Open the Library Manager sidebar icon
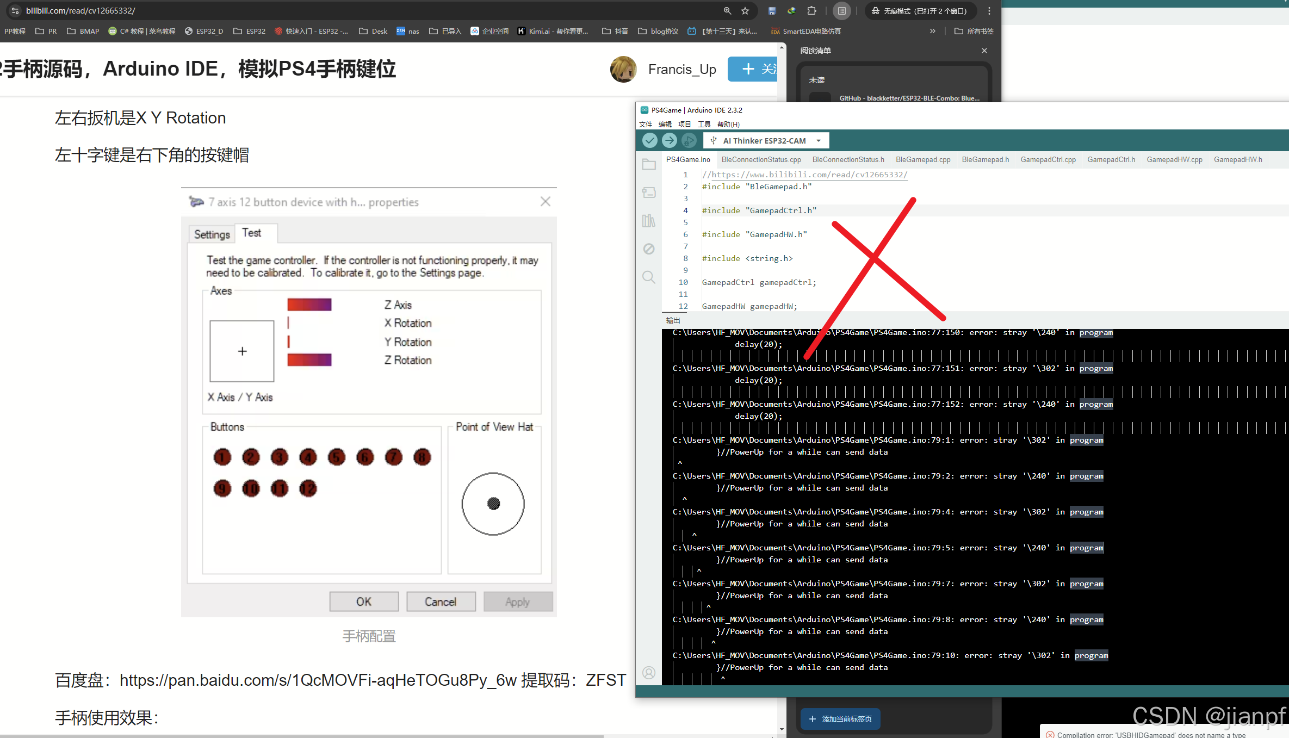The image size is (1289, 738). click(x=649, y=221)
